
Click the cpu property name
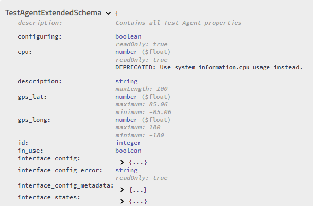tap(25, 52)
